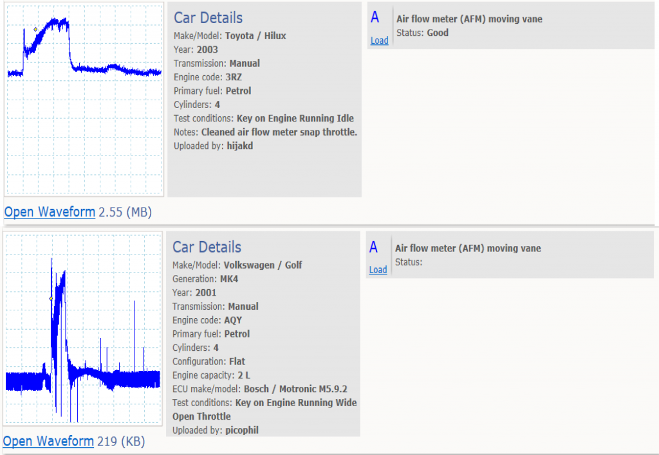
Task: Select the channel A letter in the Hilux entry
Action: [x=375, y=17]
